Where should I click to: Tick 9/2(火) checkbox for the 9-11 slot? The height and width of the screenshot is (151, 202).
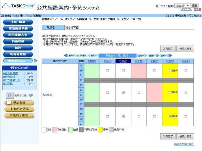pyautogui.click(x=123, y=71)
